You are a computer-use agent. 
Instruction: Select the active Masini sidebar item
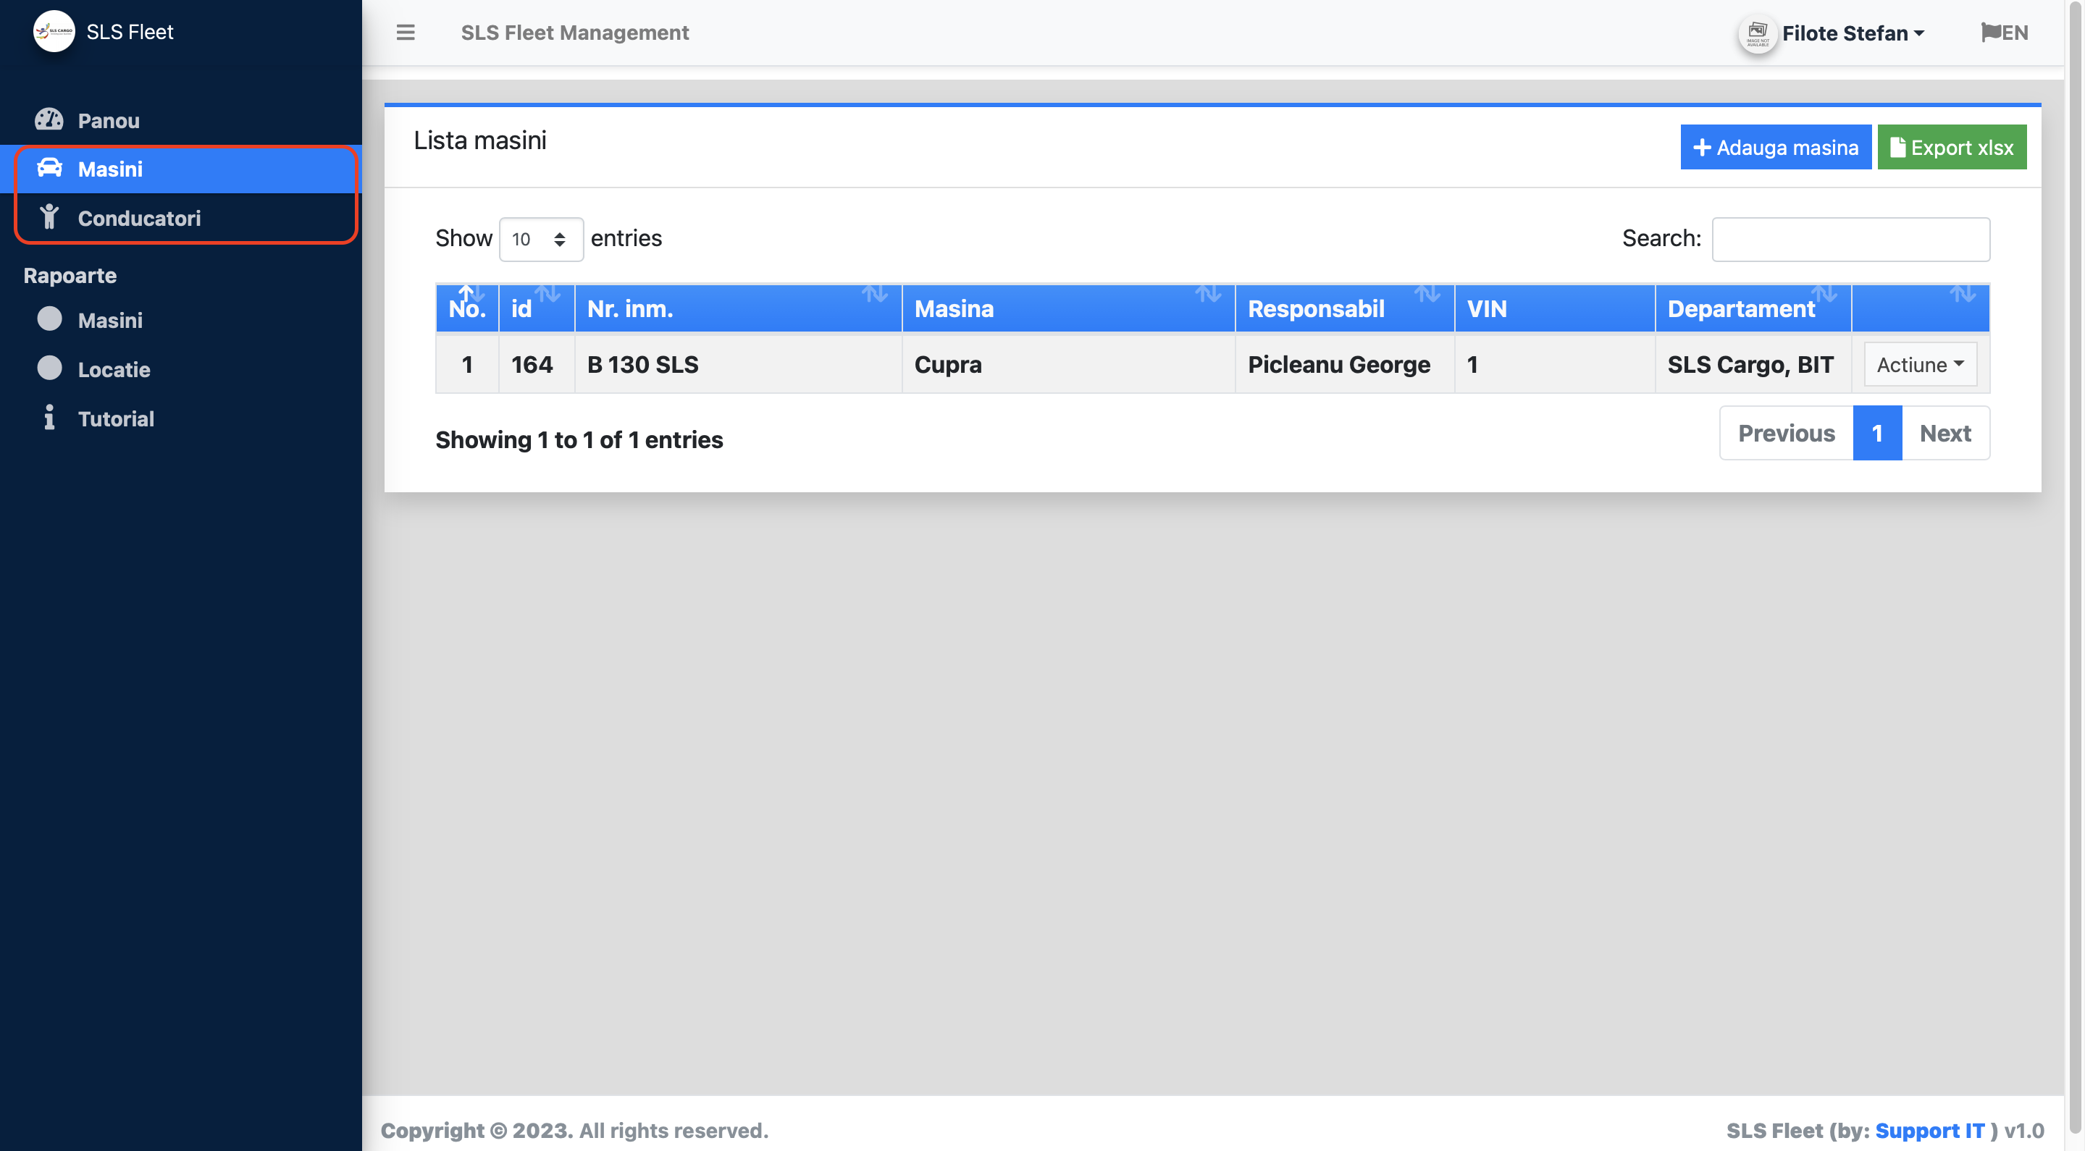coord(110,168)
